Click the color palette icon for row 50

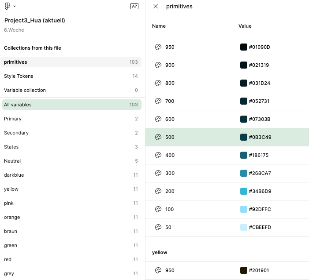pyautogui.click(x=158, y=227)
